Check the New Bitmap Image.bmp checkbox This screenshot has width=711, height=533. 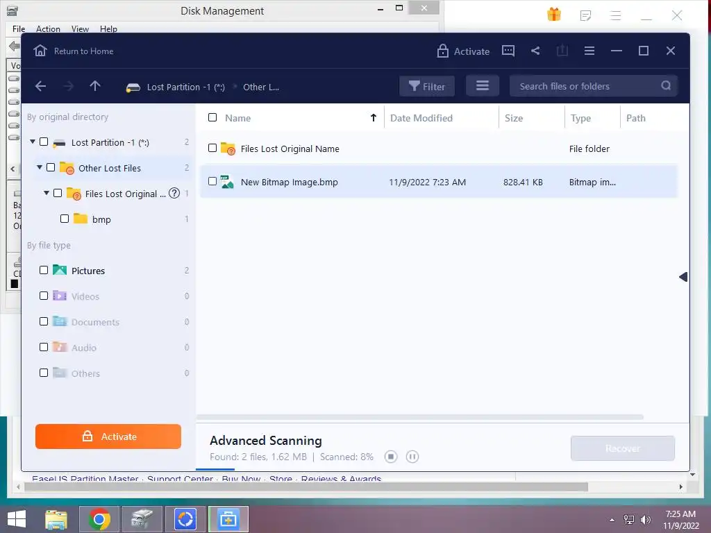click(212, 182)
